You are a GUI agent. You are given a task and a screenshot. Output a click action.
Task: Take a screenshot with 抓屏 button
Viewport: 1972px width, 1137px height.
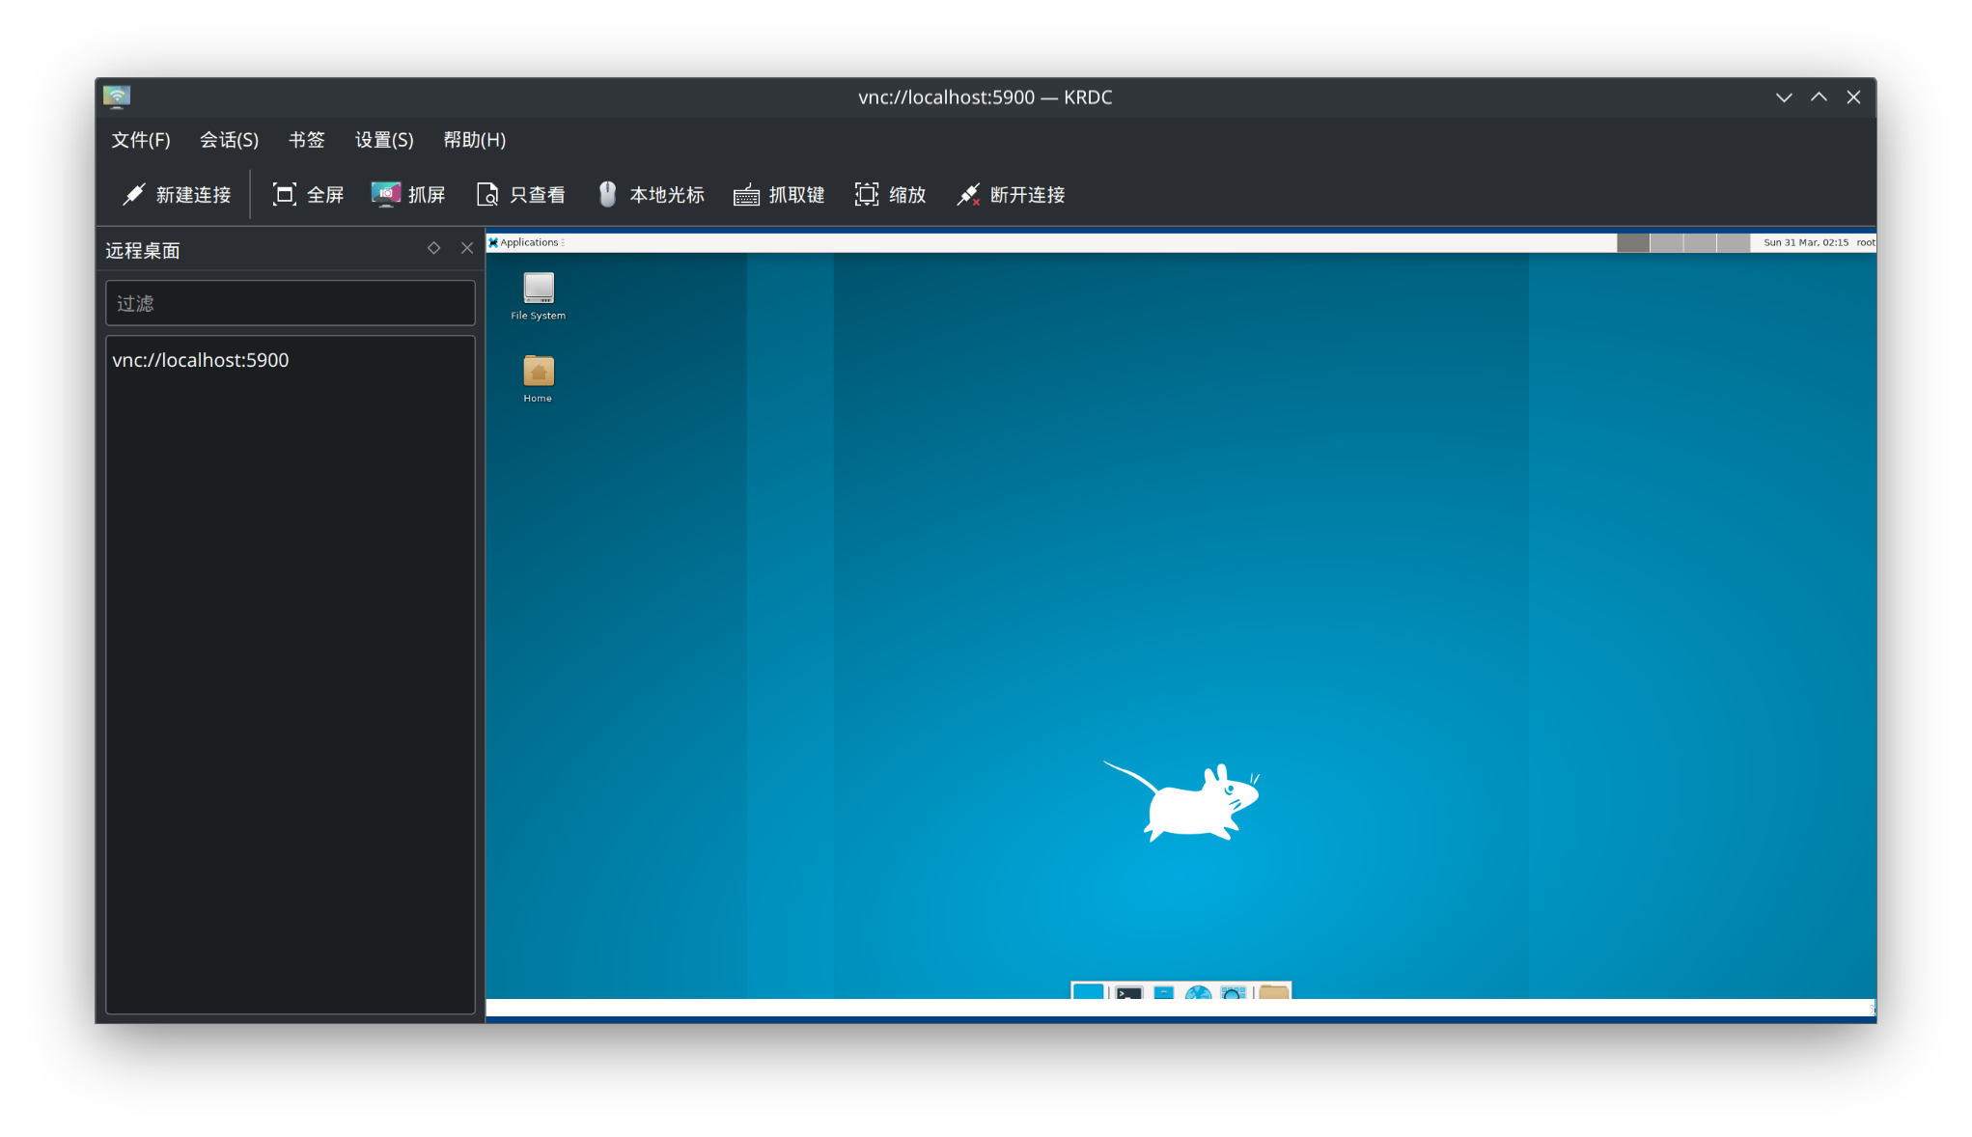[408, 195]
